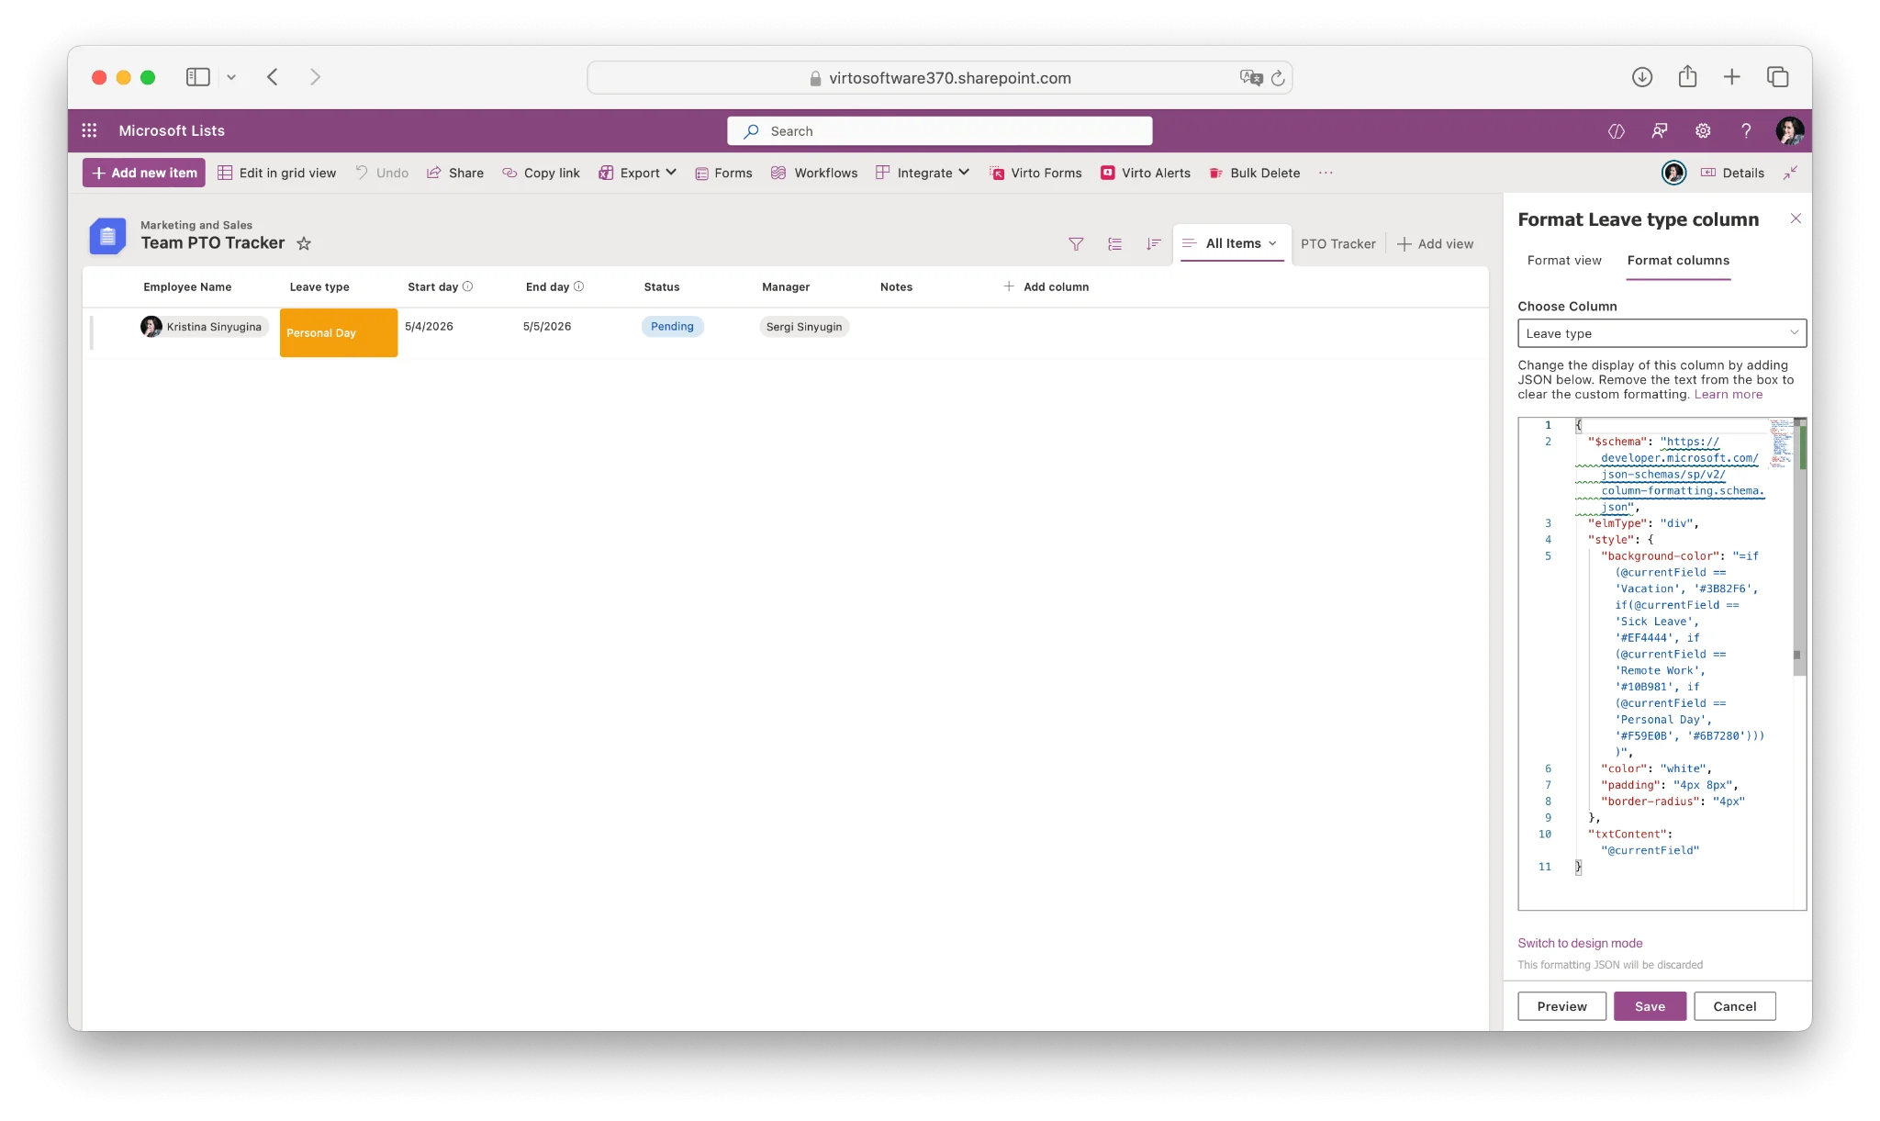Viewport: 1880px width, 1121px height.
Task: Click the Save button
Action: pos(1650,1006)
